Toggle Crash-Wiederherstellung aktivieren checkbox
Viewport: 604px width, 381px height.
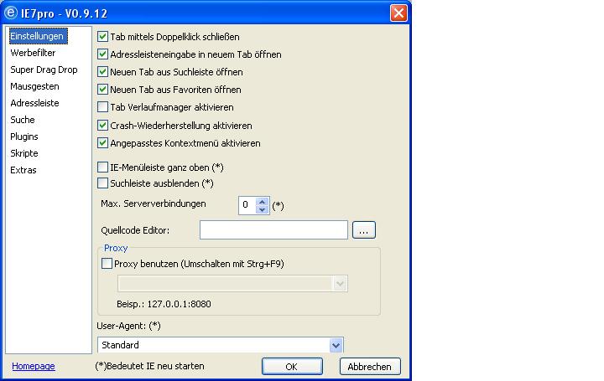click(x=102, y=126)
